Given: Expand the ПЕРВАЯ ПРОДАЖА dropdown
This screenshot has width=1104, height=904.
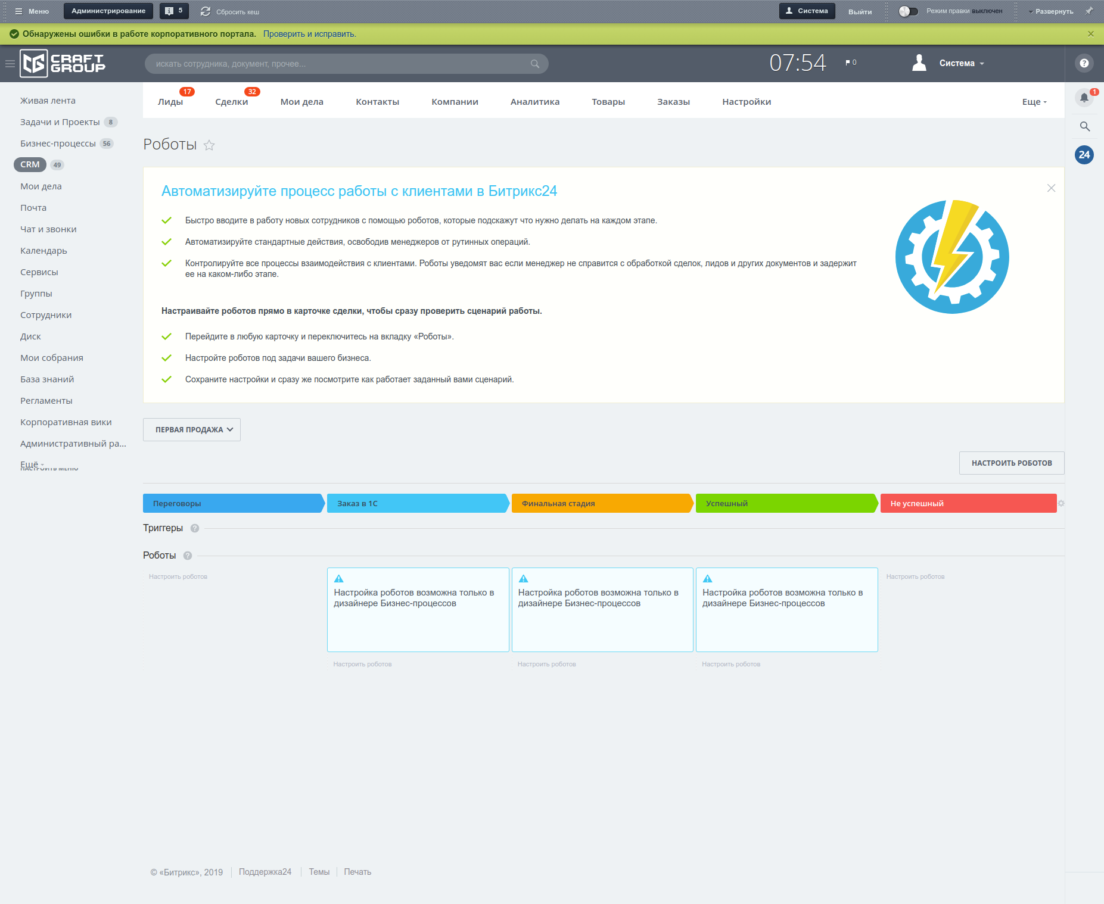Looking at the screenshot, I should [192, 429].
